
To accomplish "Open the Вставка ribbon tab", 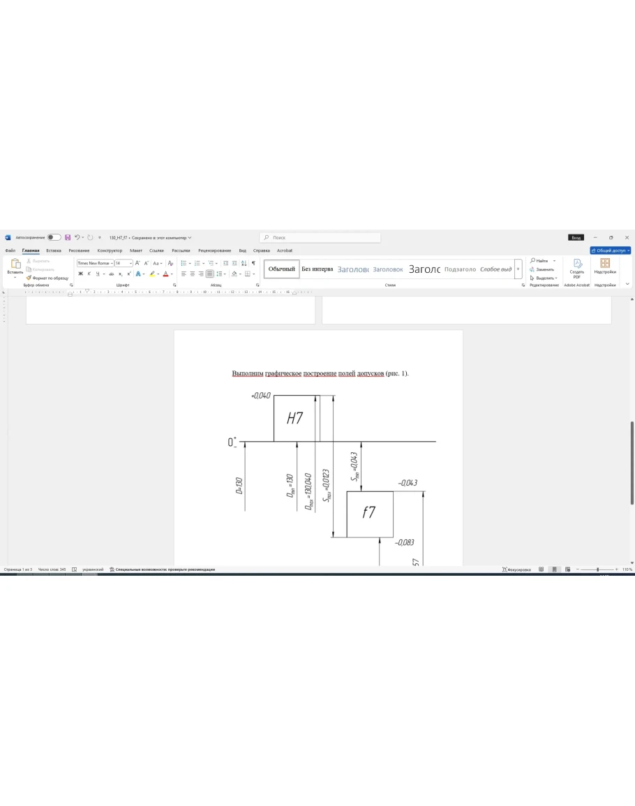I will click(54, 251).
